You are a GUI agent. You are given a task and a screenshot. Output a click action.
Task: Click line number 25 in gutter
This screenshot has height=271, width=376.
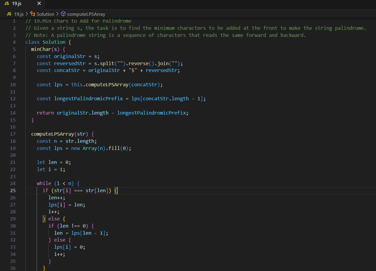click(13, 191)
